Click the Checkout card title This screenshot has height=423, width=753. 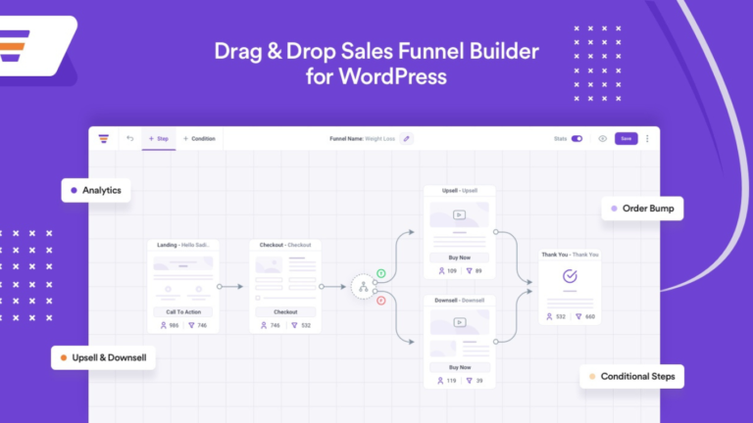point(285,245)
